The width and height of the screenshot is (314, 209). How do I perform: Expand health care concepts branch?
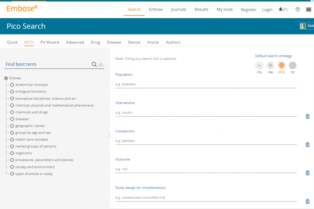pos(12,140)
